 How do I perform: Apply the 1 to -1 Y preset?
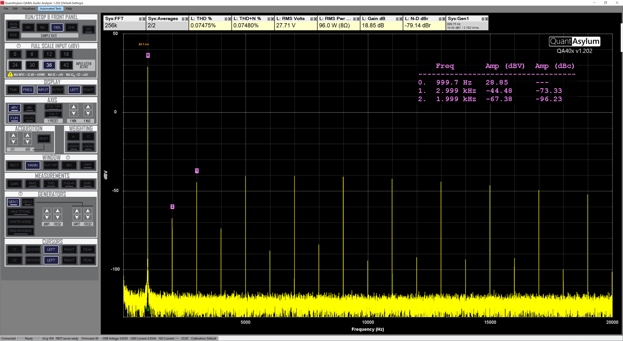[x=53, y=114]
